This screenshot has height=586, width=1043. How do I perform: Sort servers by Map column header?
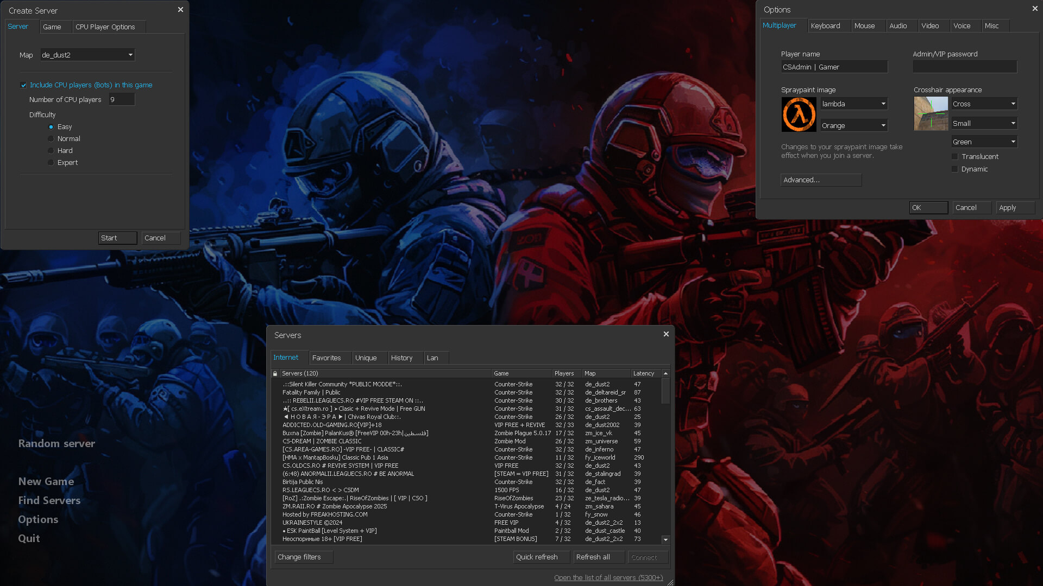coord(607,373)
